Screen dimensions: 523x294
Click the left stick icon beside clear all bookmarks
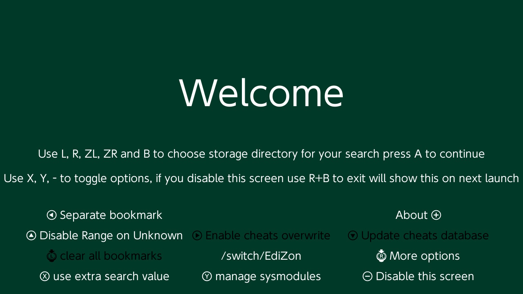pos(51,256)
